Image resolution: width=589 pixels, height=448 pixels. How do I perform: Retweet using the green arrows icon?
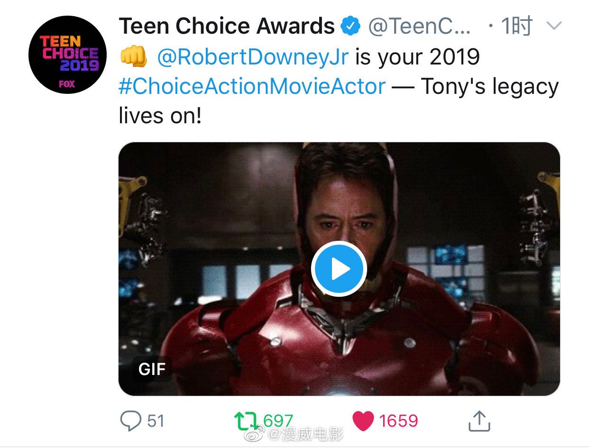tap(247, 421)
